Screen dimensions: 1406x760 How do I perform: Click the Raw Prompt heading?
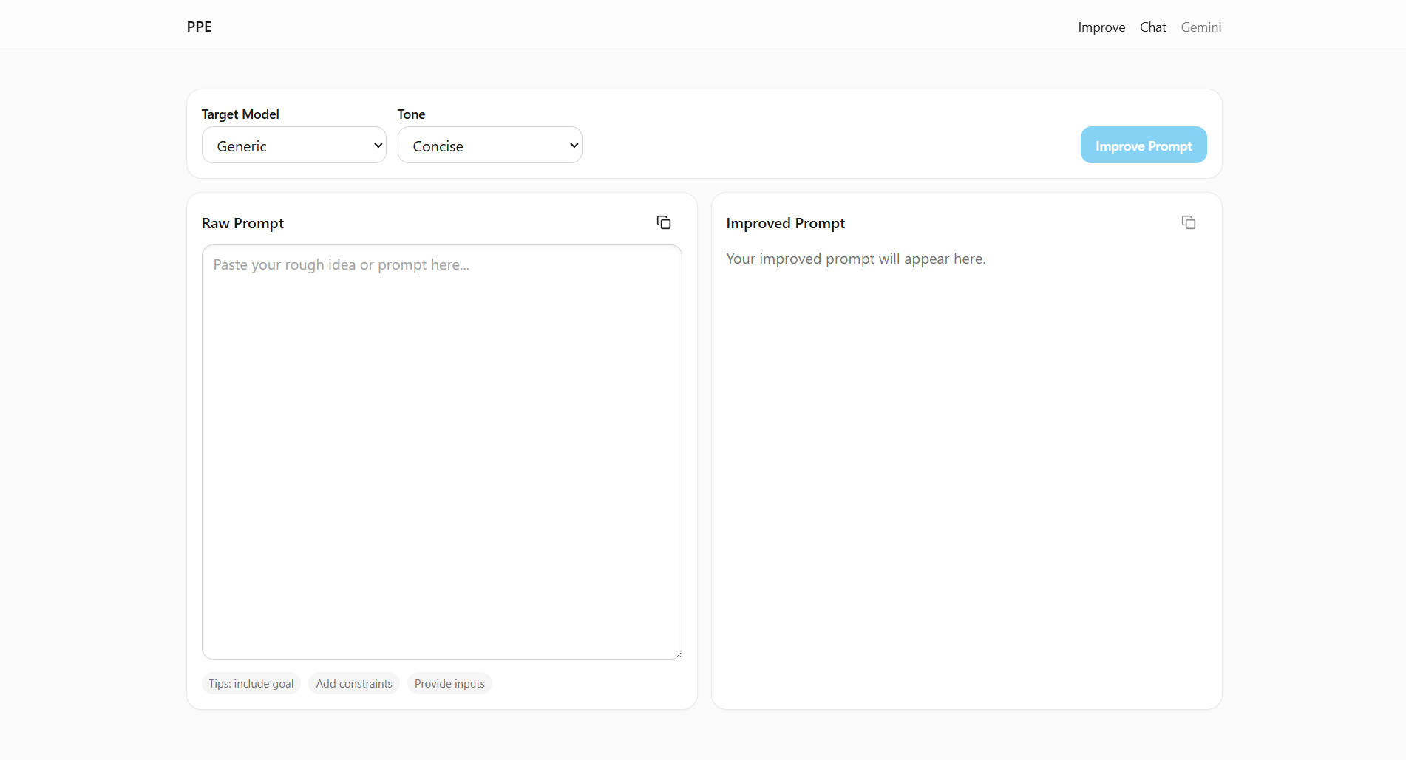coord(242,223)
